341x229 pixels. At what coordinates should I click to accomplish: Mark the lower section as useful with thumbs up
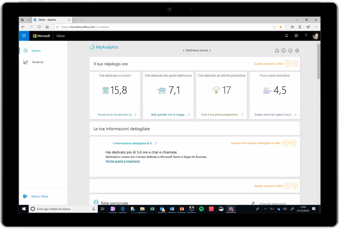tap(287, 186)
